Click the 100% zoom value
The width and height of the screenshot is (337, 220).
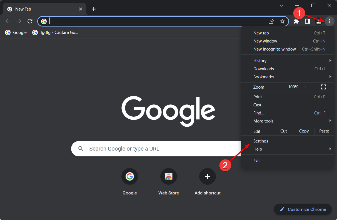click(293, 87)
